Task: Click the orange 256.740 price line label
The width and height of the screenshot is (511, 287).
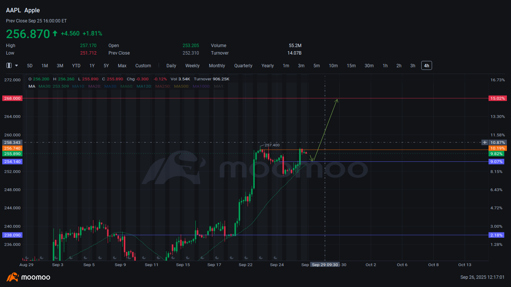Action: [12, 148]
